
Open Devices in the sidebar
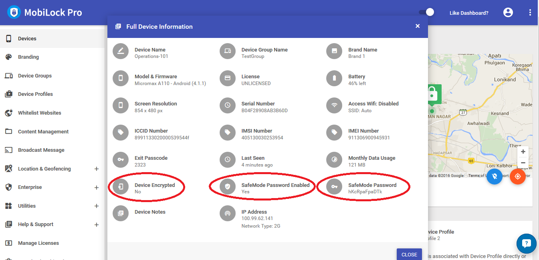[52, 39]
